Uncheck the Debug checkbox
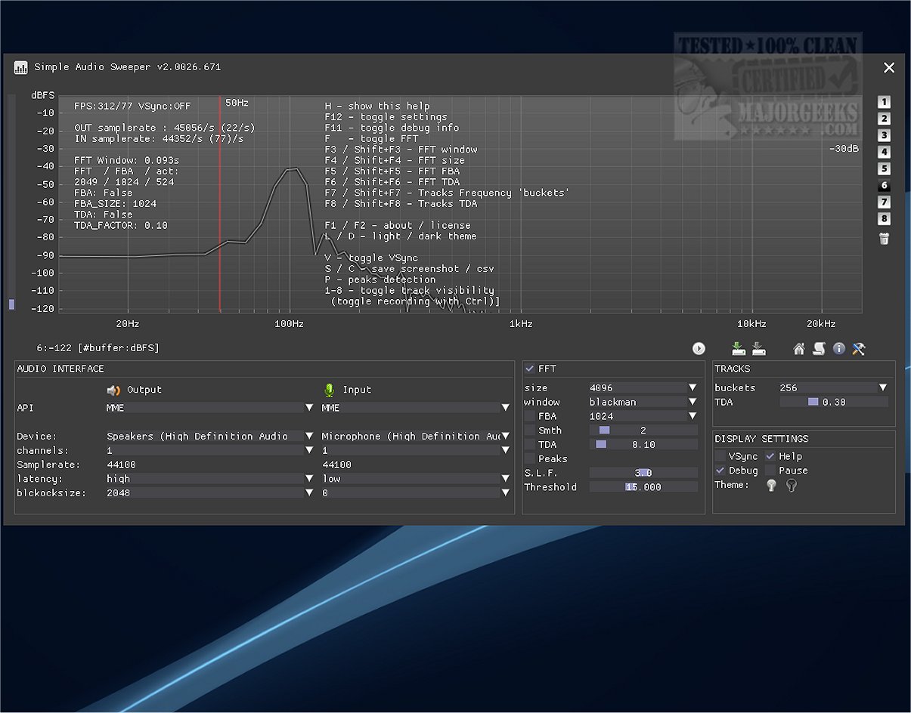The image size is (911, 713). pos(720,471)
